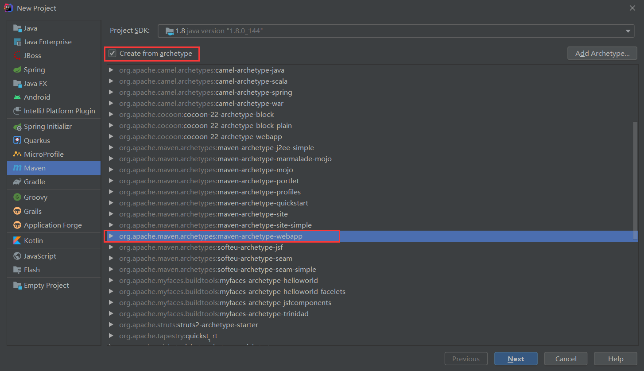This screenshot has width=644, height=371.
Task: Toggle the Create from archetype checkbox
Action: click(113, 54)
